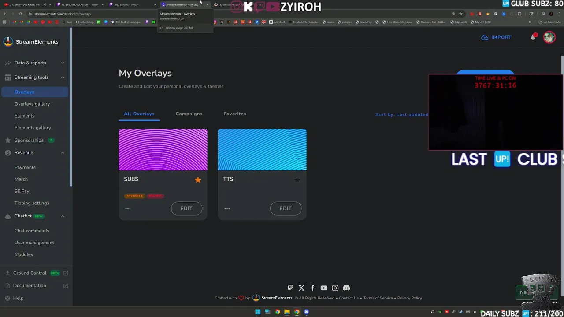Open Chat commands page
Viewport: 564px width, 317px height.
pyautogui.click(x=32, y=231)
